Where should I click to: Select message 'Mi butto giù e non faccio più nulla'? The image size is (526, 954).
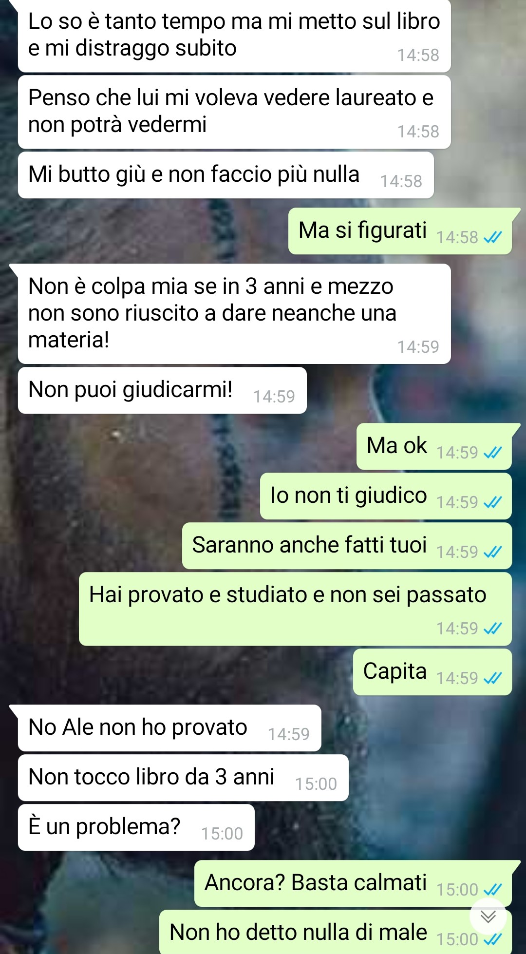click(226, 175)
